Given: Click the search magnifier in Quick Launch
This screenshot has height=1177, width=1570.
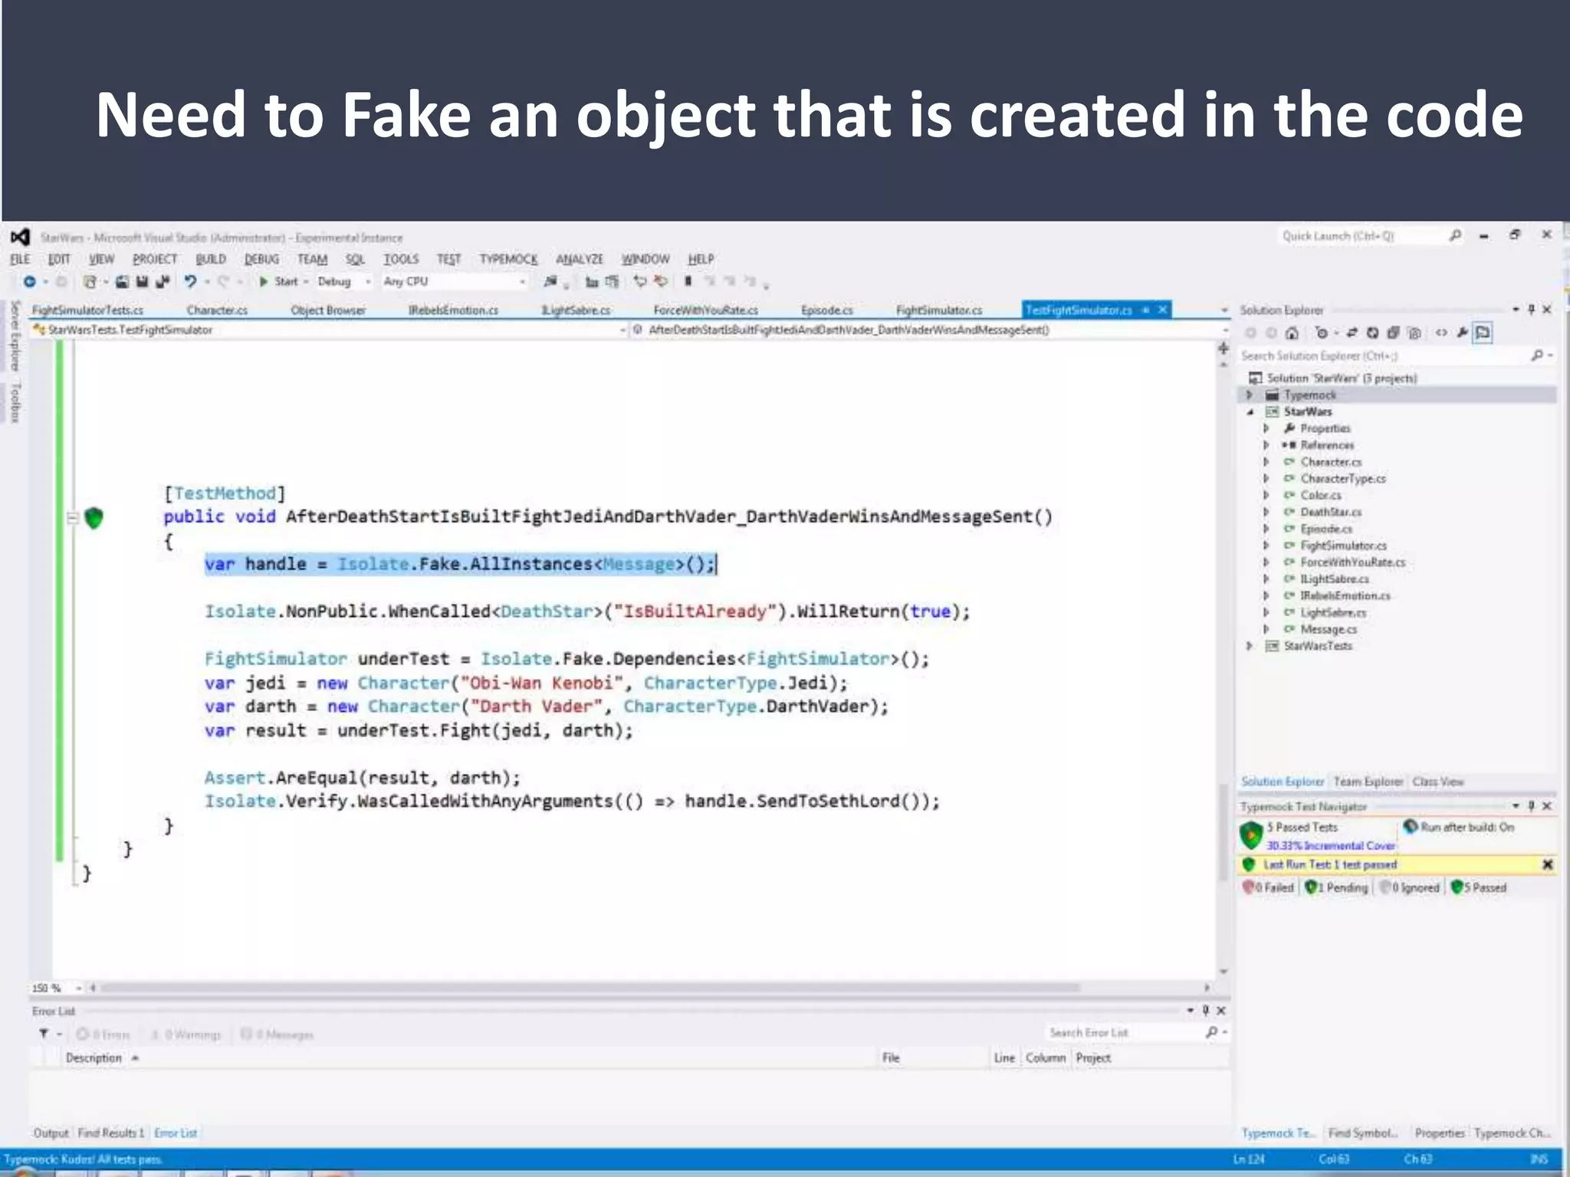Looking at the screenshot, I should click(1455, 236).
